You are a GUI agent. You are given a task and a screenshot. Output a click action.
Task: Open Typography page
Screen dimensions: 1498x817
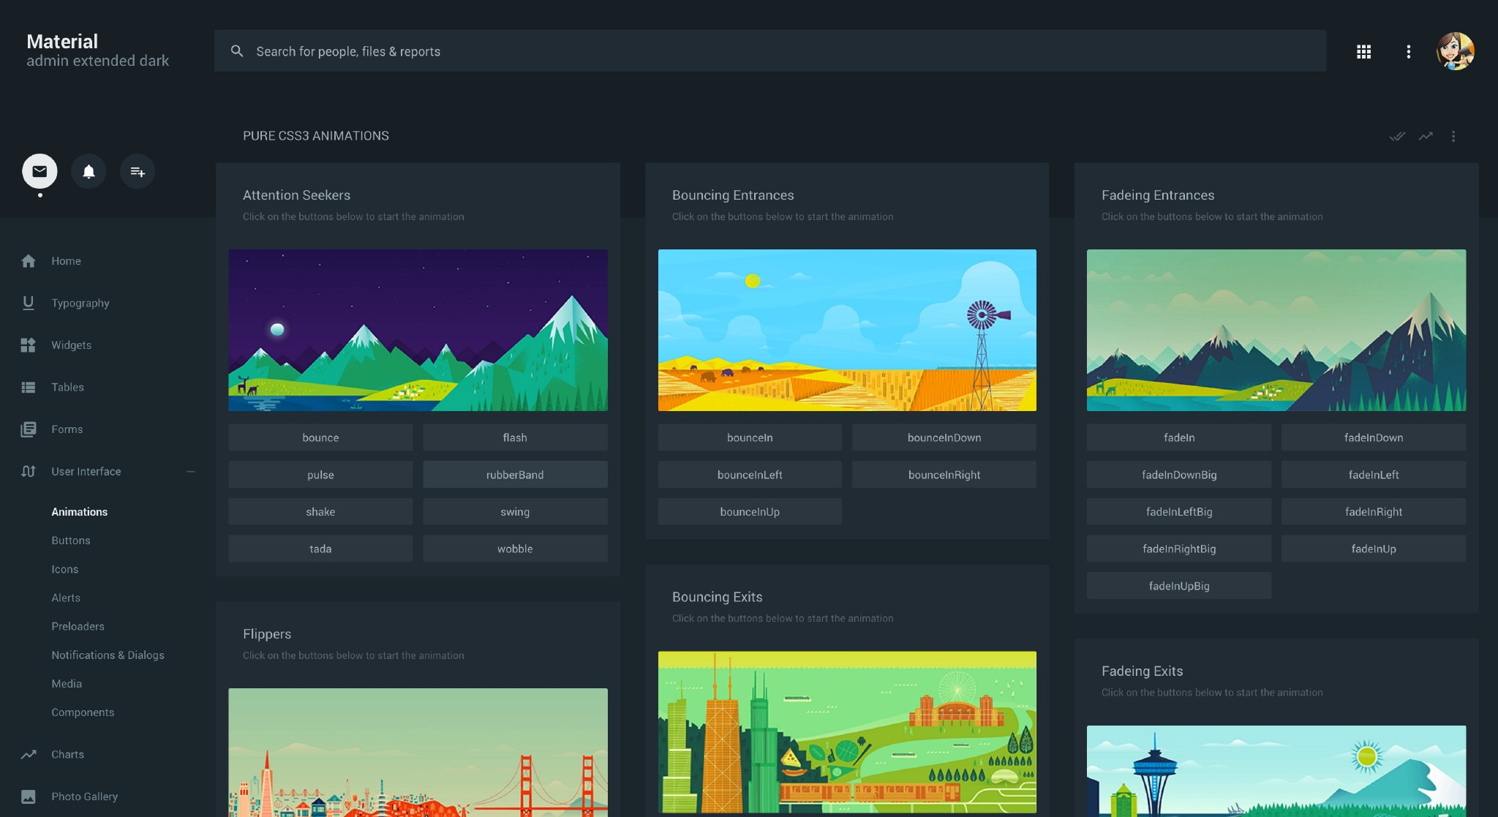click(x=80, y=303)
